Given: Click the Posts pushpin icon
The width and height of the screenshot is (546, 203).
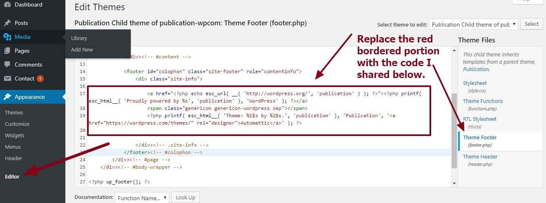Looking at the screenshot, I should (7, 23).
